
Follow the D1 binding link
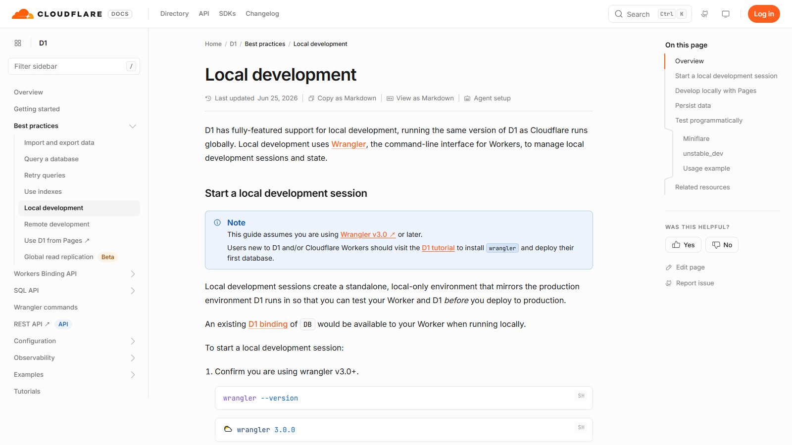click(268, 324)
